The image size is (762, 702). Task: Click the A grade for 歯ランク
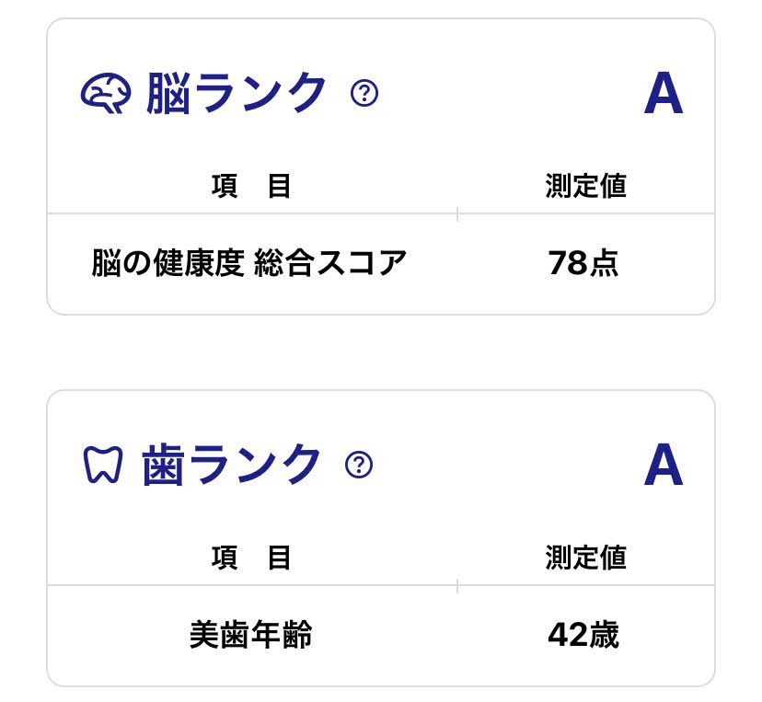coord(663,466)
